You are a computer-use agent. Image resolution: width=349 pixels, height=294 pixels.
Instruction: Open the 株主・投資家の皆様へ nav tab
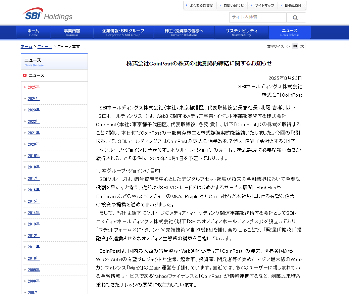point(184,32)
